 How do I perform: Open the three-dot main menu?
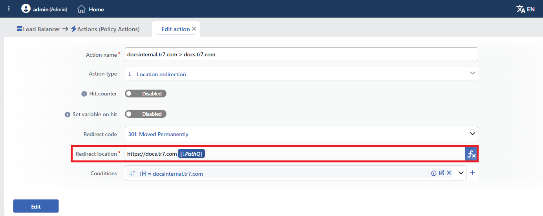coord(9,9)
